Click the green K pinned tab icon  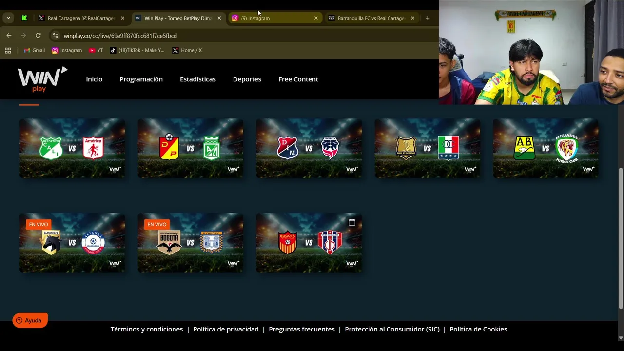point(24,18)
